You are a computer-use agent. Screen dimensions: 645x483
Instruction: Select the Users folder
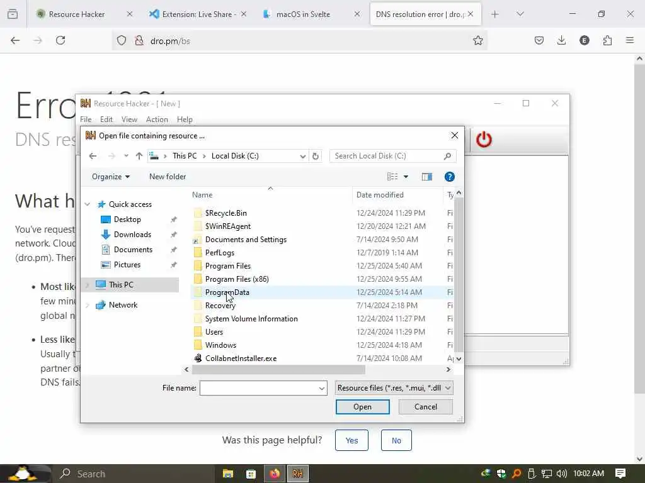pos(214,332)
